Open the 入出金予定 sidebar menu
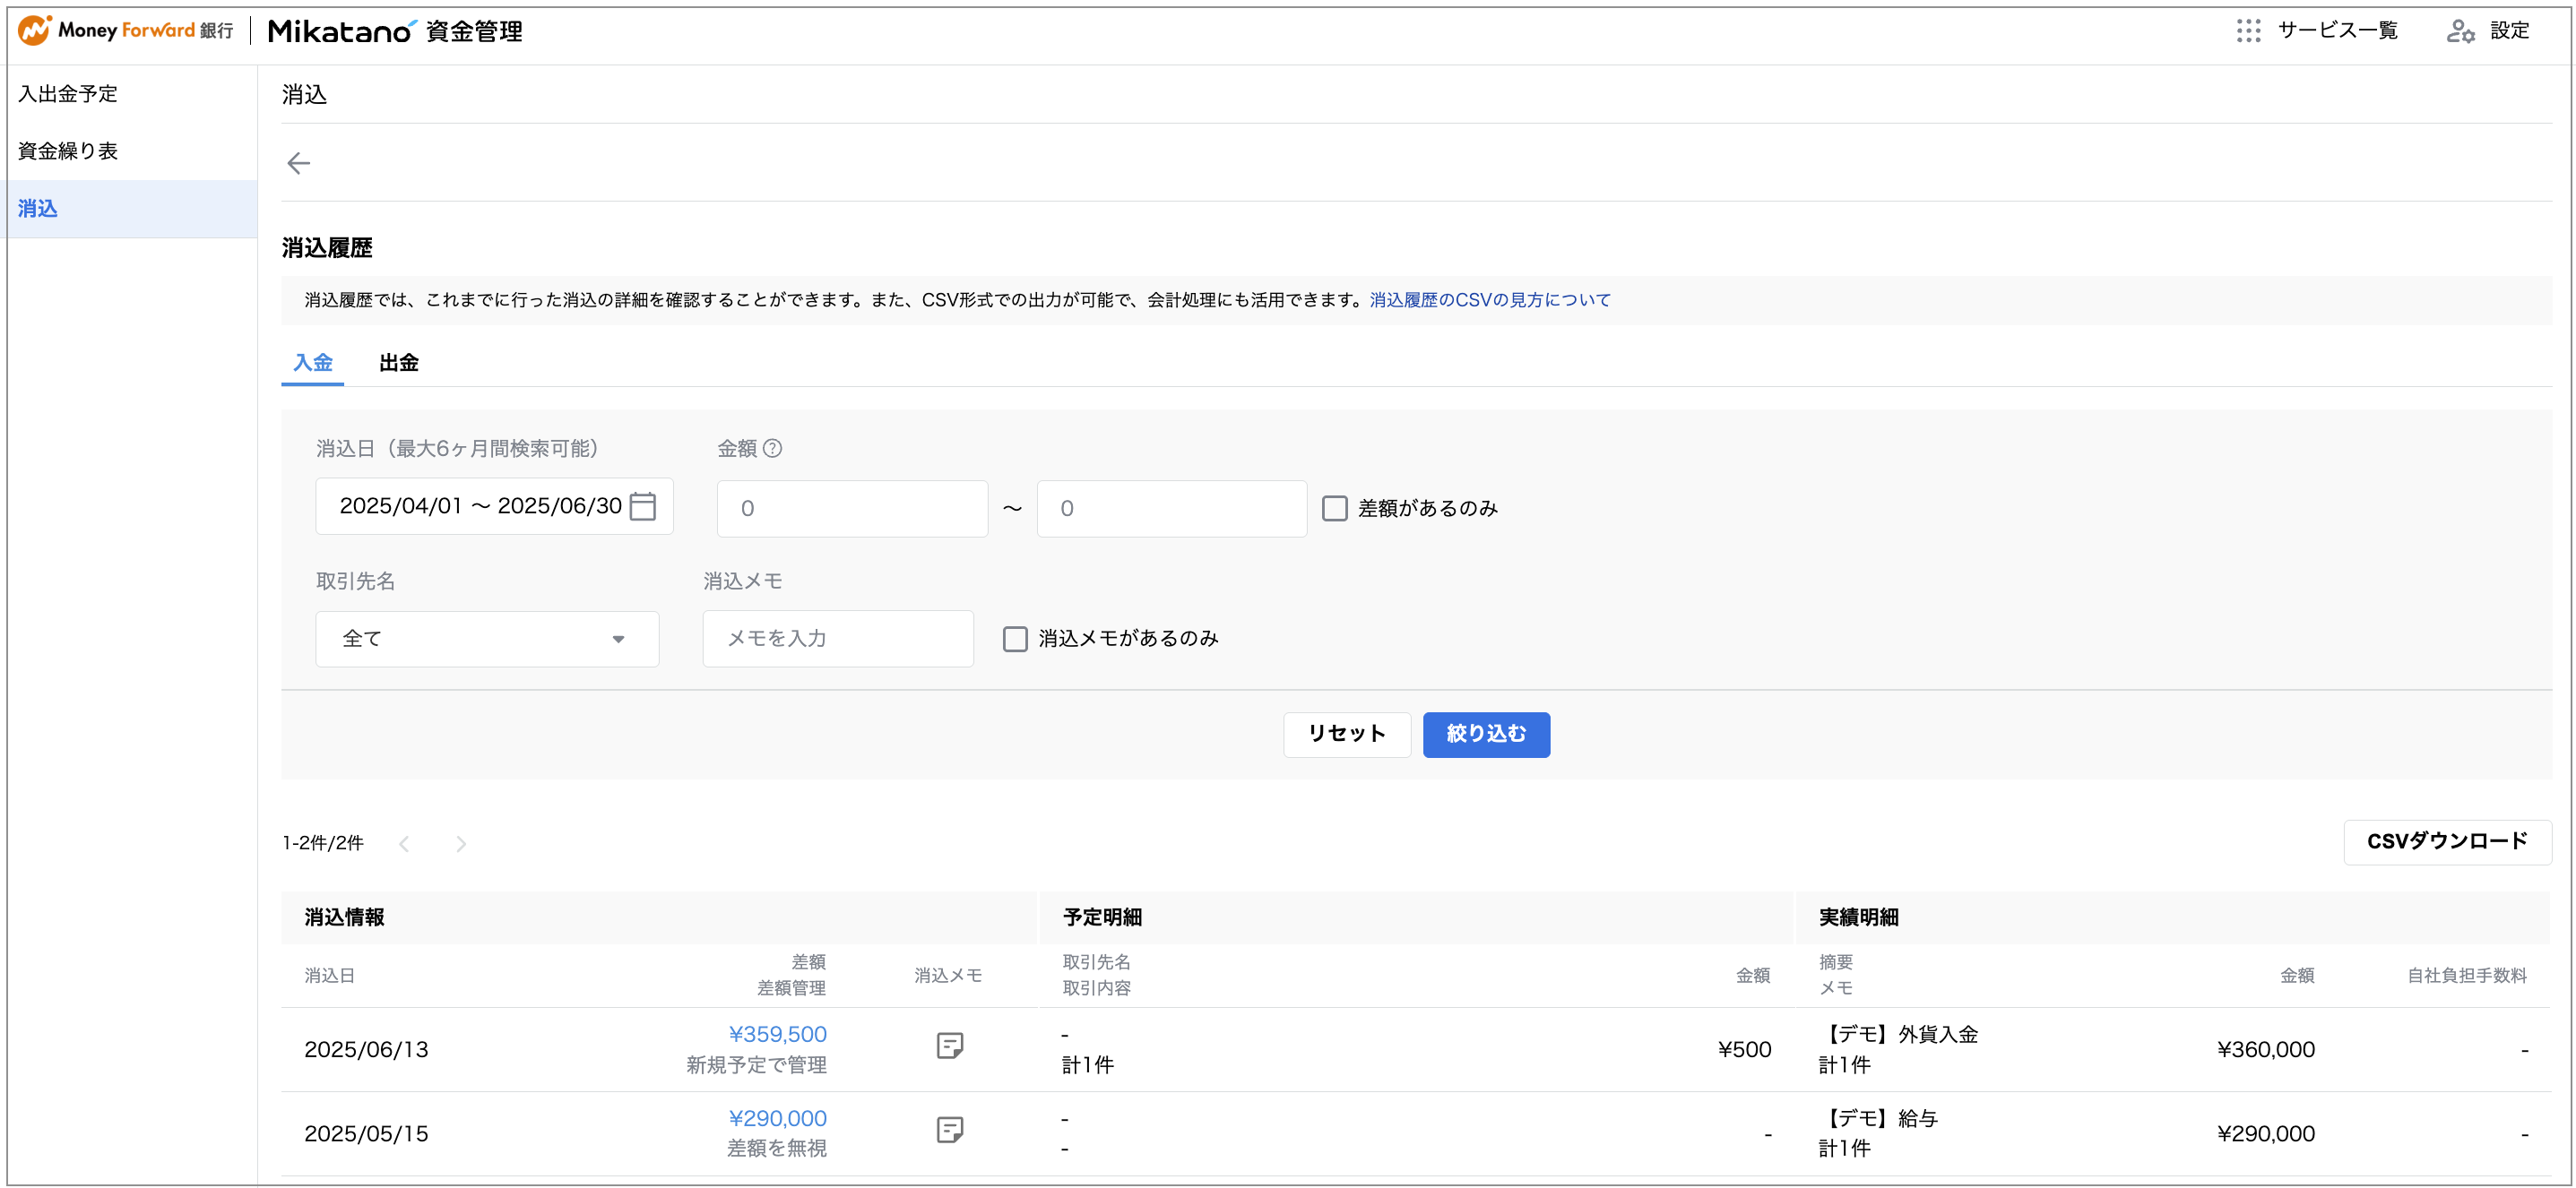This screenshot has width=2576, height=1188. coord(68,94)
